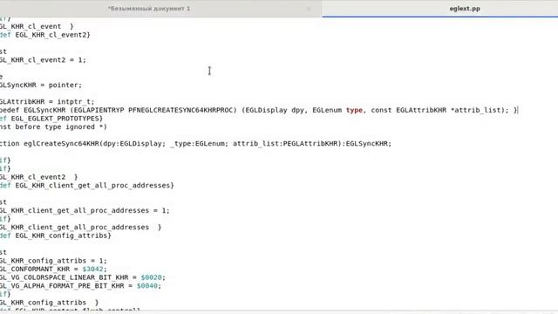Place cursor on "intptr_t;" in EGLAttribKHR line
558x314 pixels.
(x=76, y=102)
